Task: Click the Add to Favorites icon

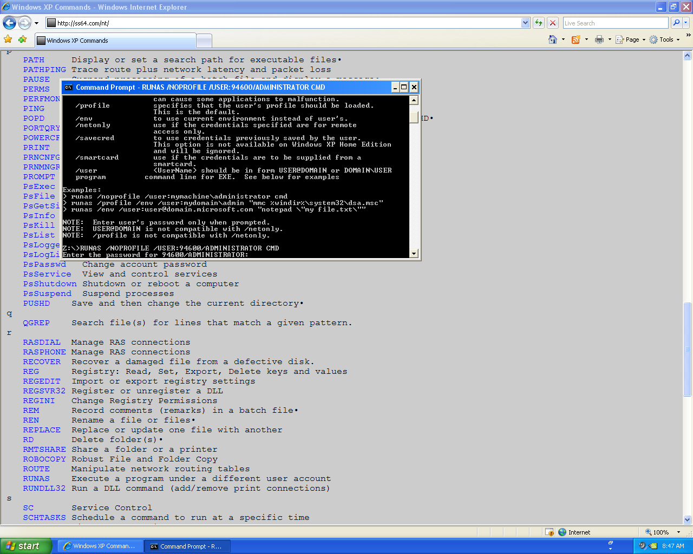Action: pyautogui.click(x=22, y=39)
